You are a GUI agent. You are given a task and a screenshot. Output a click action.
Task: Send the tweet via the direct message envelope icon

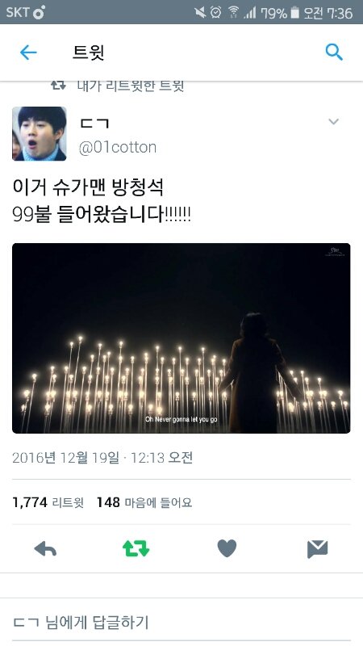tap(317, 549)
